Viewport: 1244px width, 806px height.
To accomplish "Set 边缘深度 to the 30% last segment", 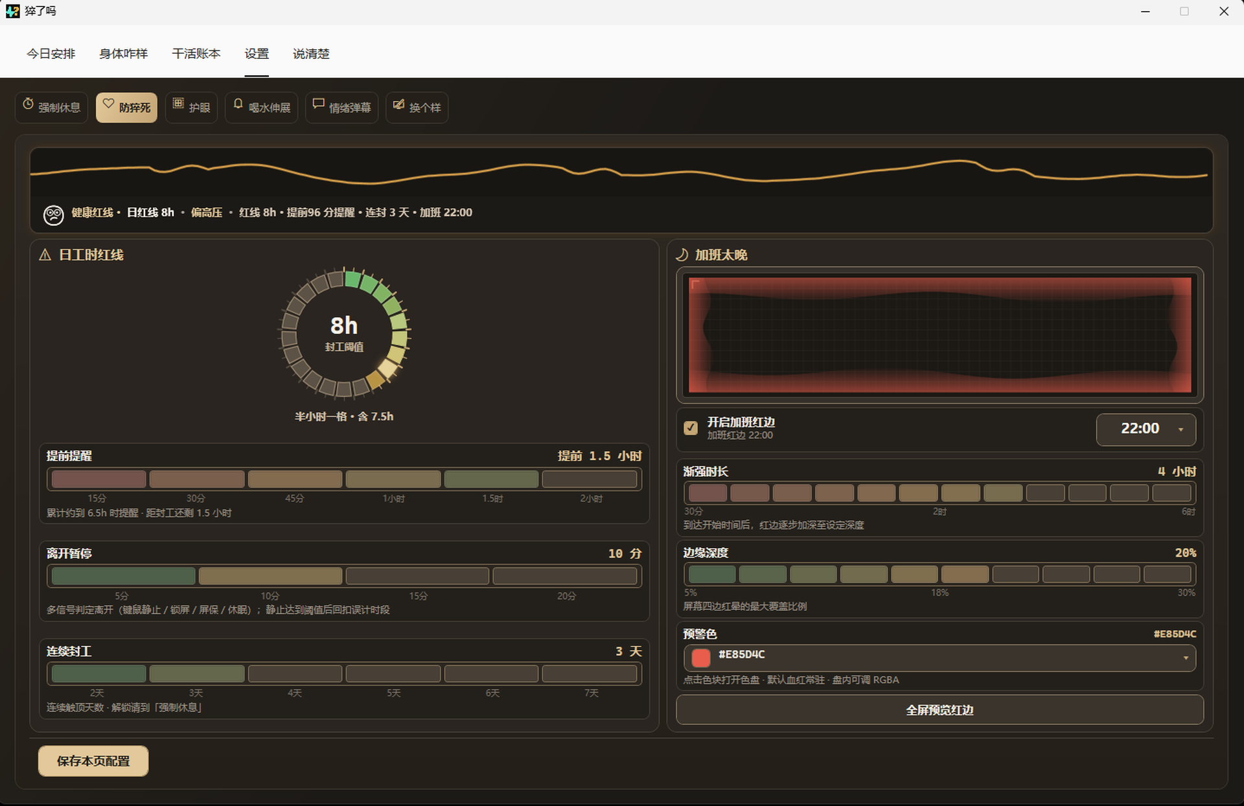I will (1168, 574).
